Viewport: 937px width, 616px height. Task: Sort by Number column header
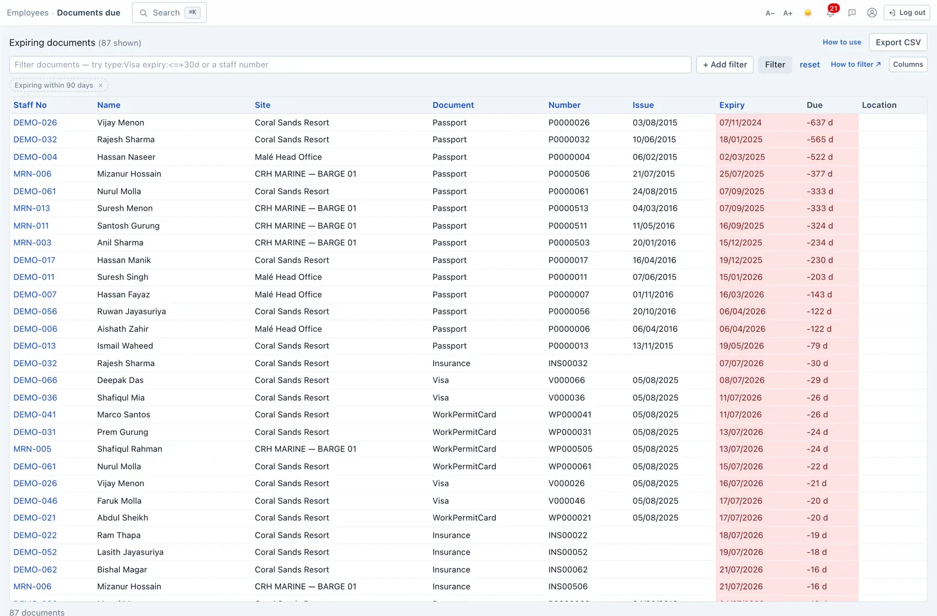564,105
